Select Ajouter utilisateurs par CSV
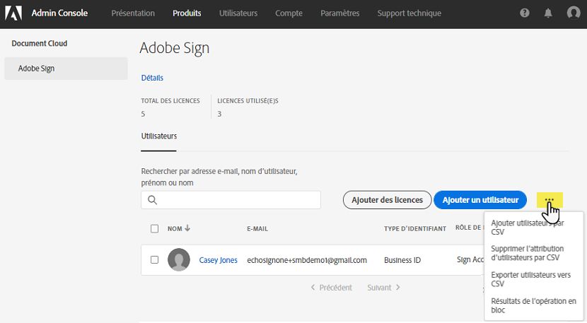This screenshot has height=323, width=587. (526, 227)
